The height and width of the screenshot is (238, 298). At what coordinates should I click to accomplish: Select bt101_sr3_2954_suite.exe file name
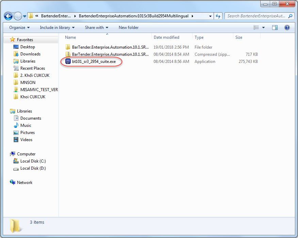click(x=94, y=62)
